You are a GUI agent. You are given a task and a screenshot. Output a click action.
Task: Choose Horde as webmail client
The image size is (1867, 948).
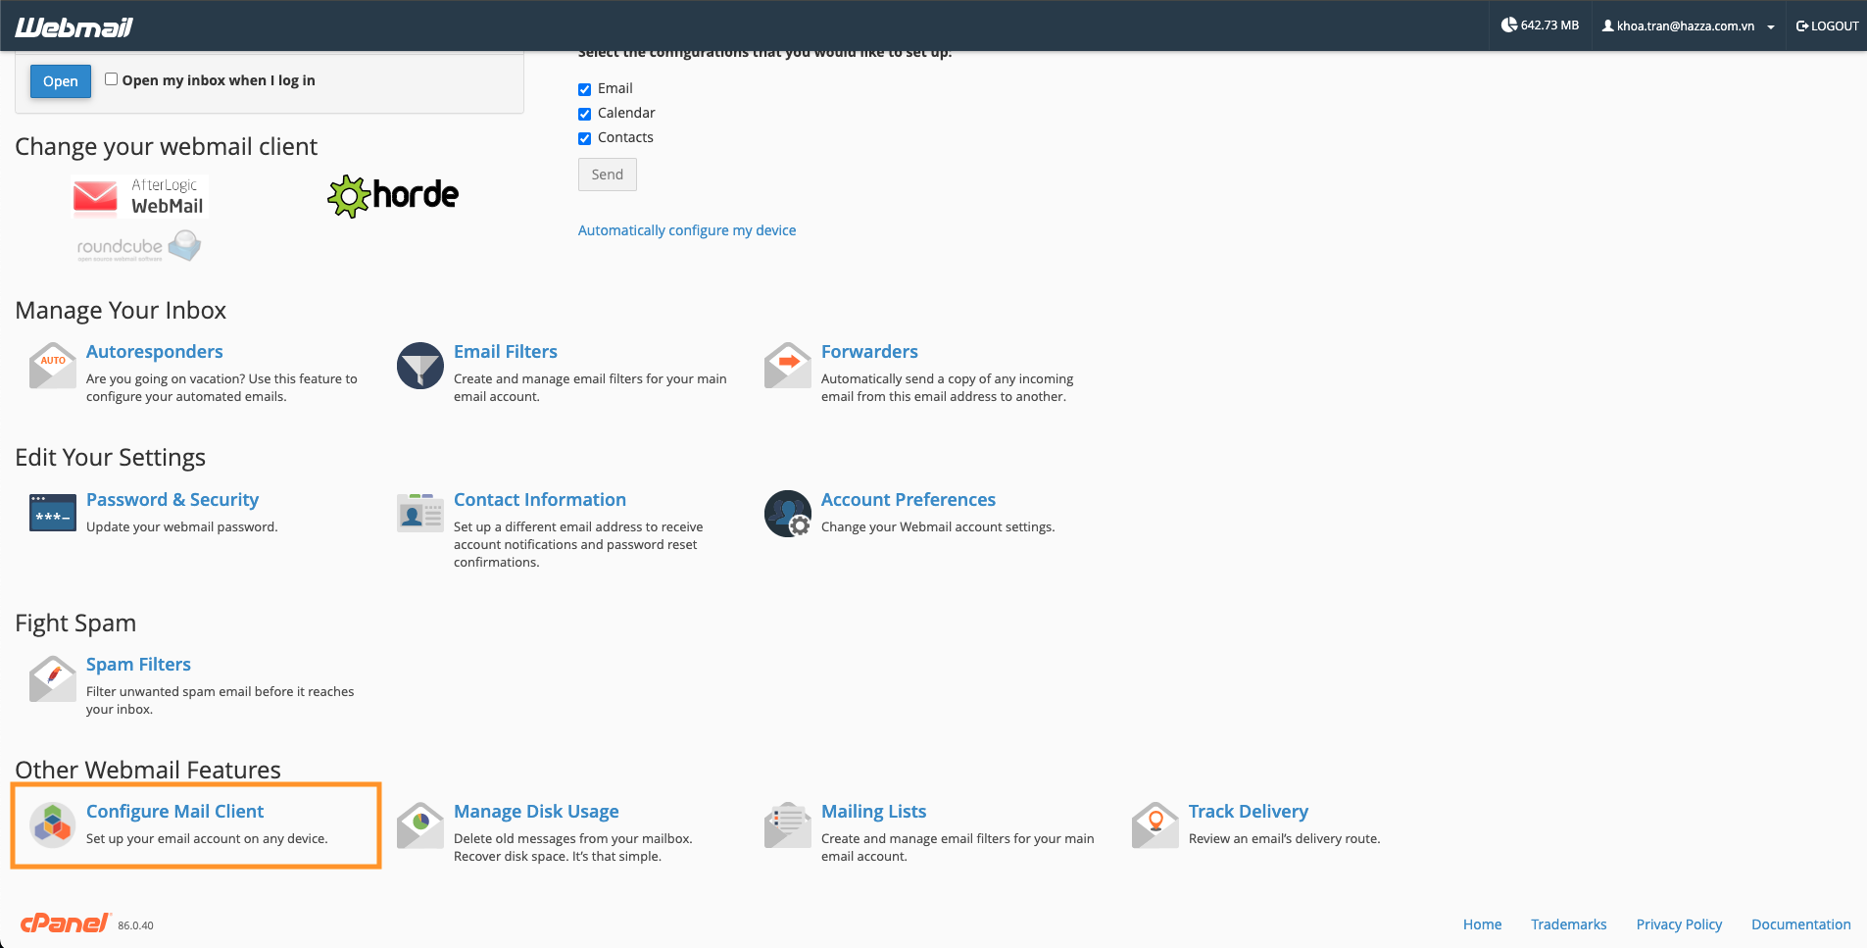tap(392, 195)
